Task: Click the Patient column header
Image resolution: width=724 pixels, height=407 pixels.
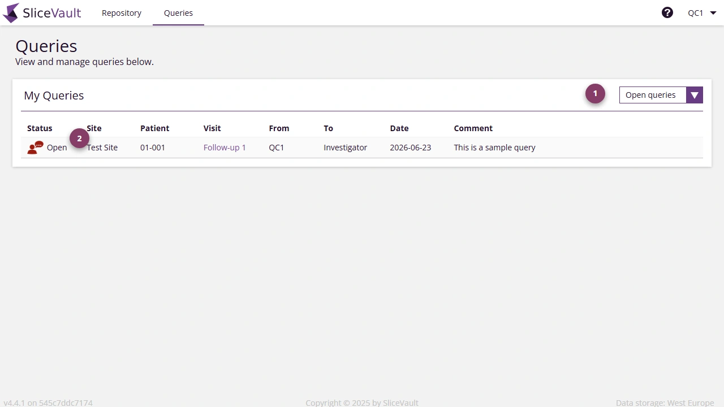Action: [x=155, y=128]
